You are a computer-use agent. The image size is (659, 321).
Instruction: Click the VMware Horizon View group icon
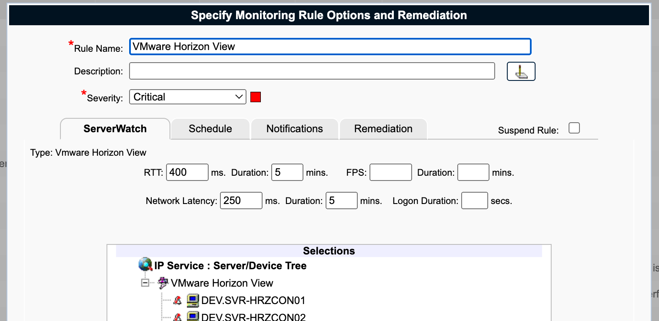(163, 283)
